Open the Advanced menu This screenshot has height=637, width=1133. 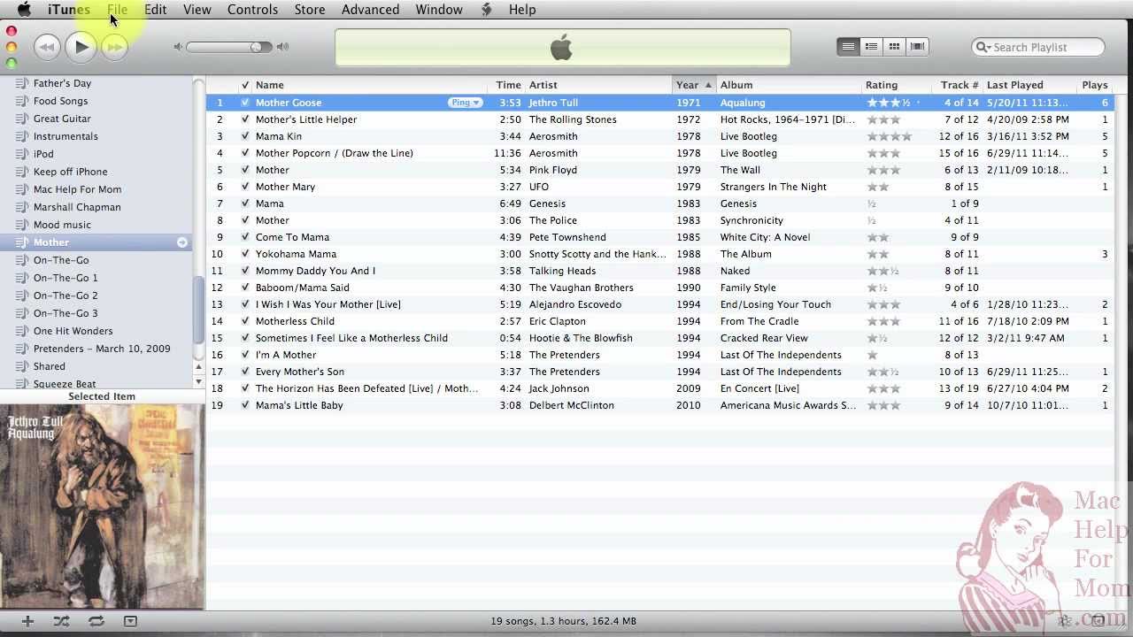tap(370, 10)
